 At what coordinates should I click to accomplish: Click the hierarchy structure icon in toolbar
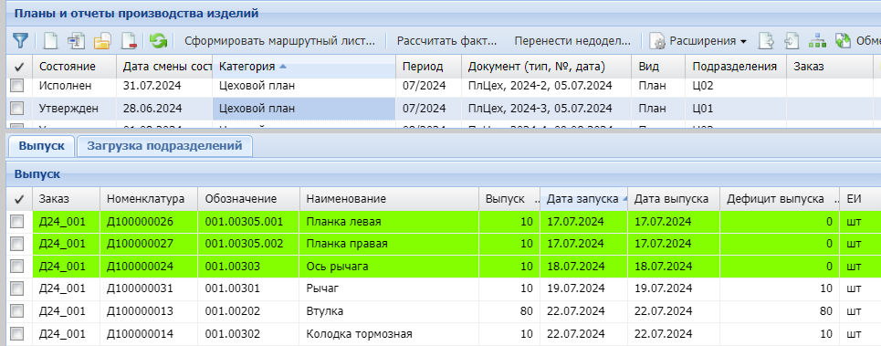pyautogui.click(x=817, y=40)
